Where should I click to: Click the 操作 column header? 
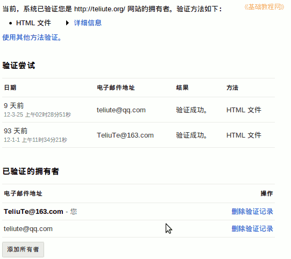(267, 193)
